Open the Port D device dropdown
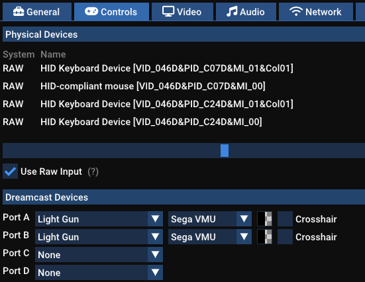This screenshot has height=282, width=365. coord(99,273)
